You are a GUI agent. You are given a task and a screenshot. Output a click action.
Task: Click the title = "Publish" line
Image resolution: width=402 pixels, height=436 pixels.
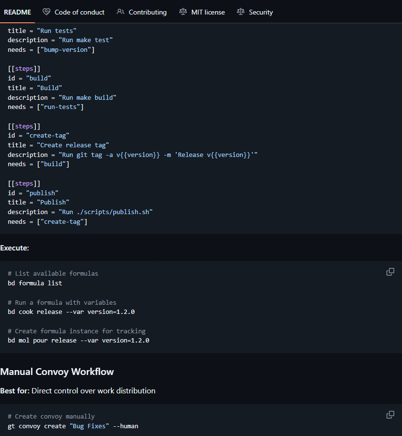point(38,202)
